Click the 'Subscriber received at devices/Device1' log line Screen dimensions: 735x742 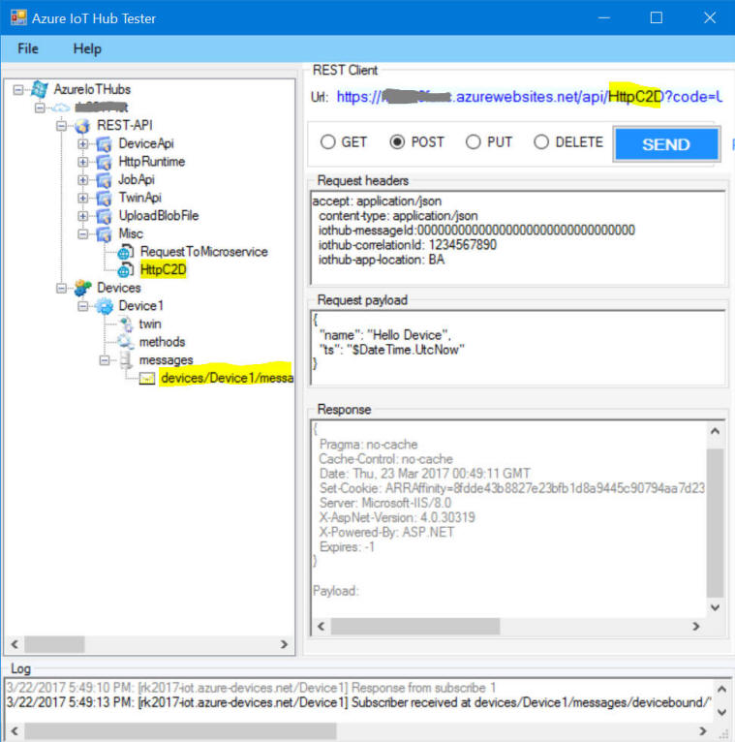point(359,702)
